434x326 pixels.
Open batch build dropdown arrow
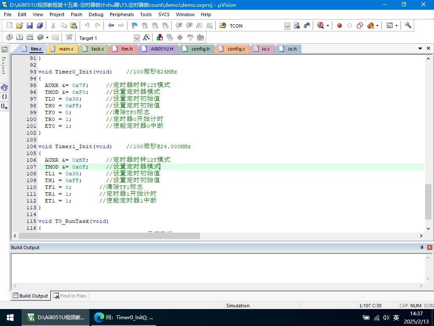click(x=47, y=37)
